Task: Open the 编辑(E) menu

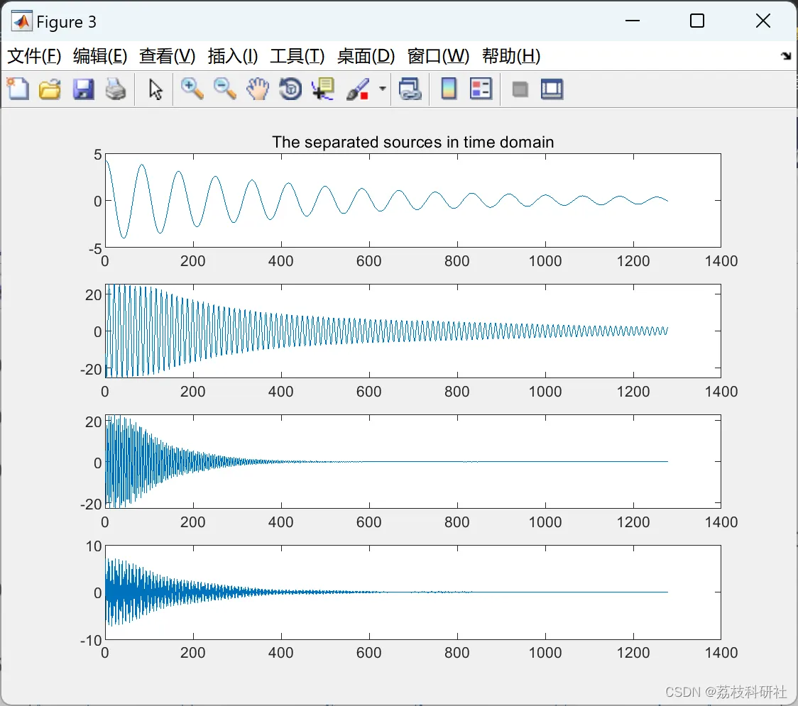Action: tap(99, 55)
